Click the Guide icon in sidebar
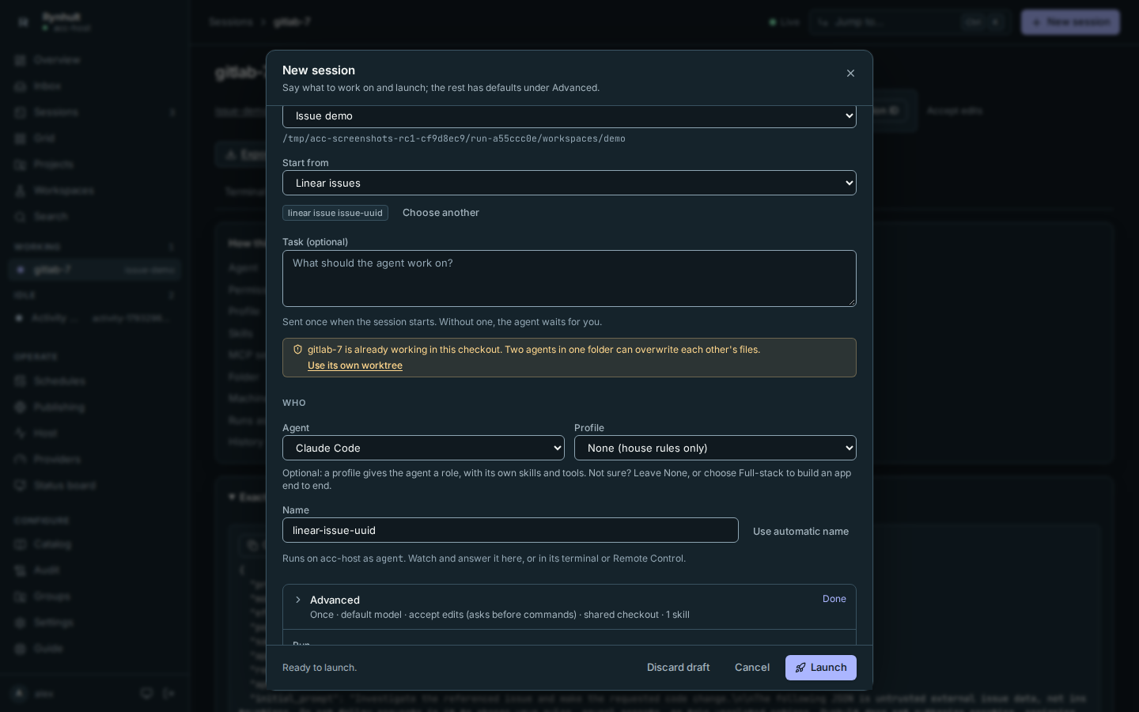1139x712 pixels. click(x=21, y=649)
